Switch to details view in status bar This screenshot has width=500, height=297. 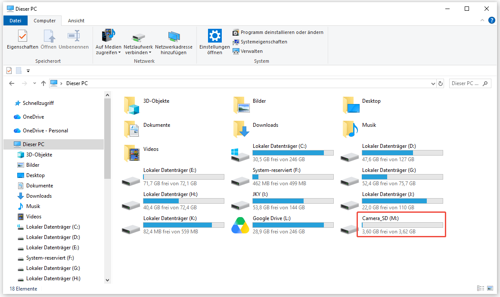[x=481, y=288]
